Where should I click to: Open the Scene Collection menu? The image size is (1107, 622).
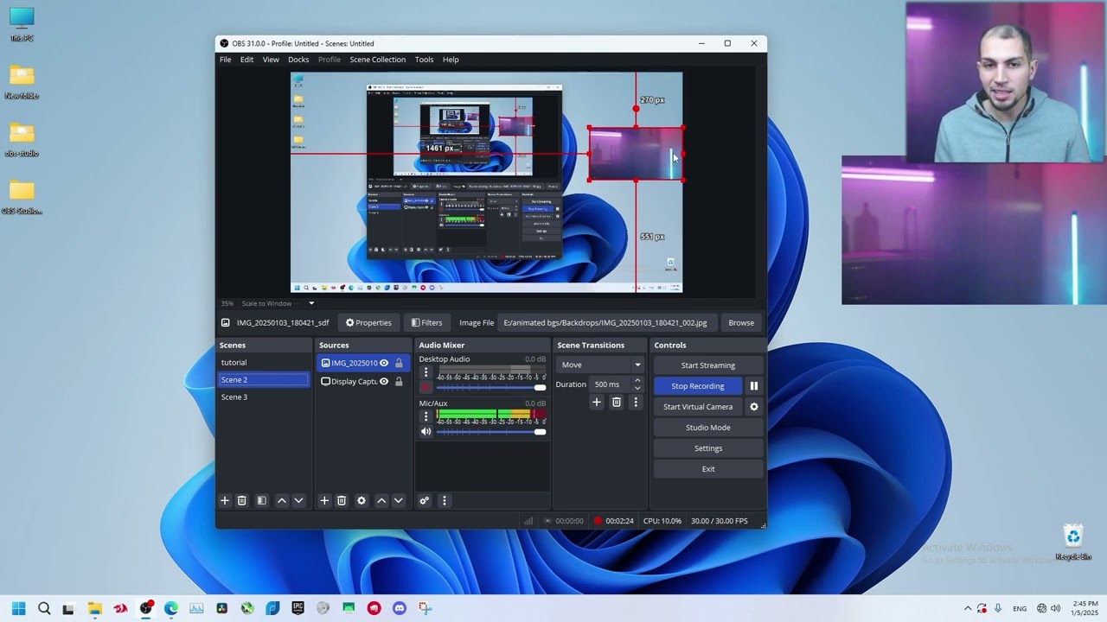tap(377, 60)
